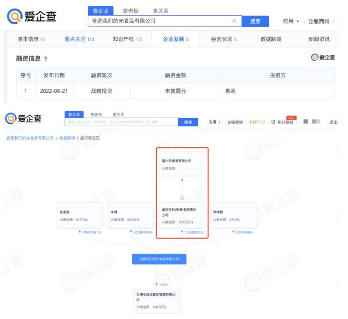
Task: Clear the search box with the X icon
Action: pos(235,21)
